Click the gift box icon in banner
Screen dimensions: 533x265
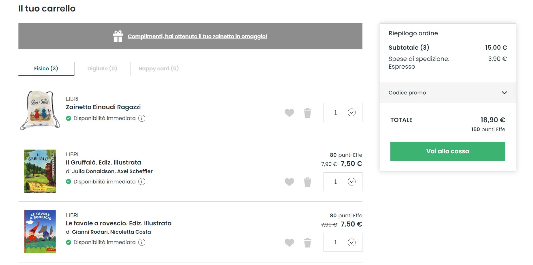[x=118, y=36]
